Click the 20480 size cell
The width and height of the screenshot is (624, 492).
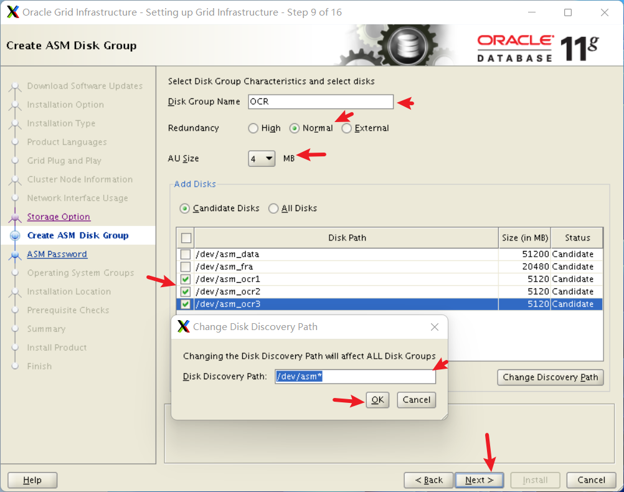[x=524, y=267]
